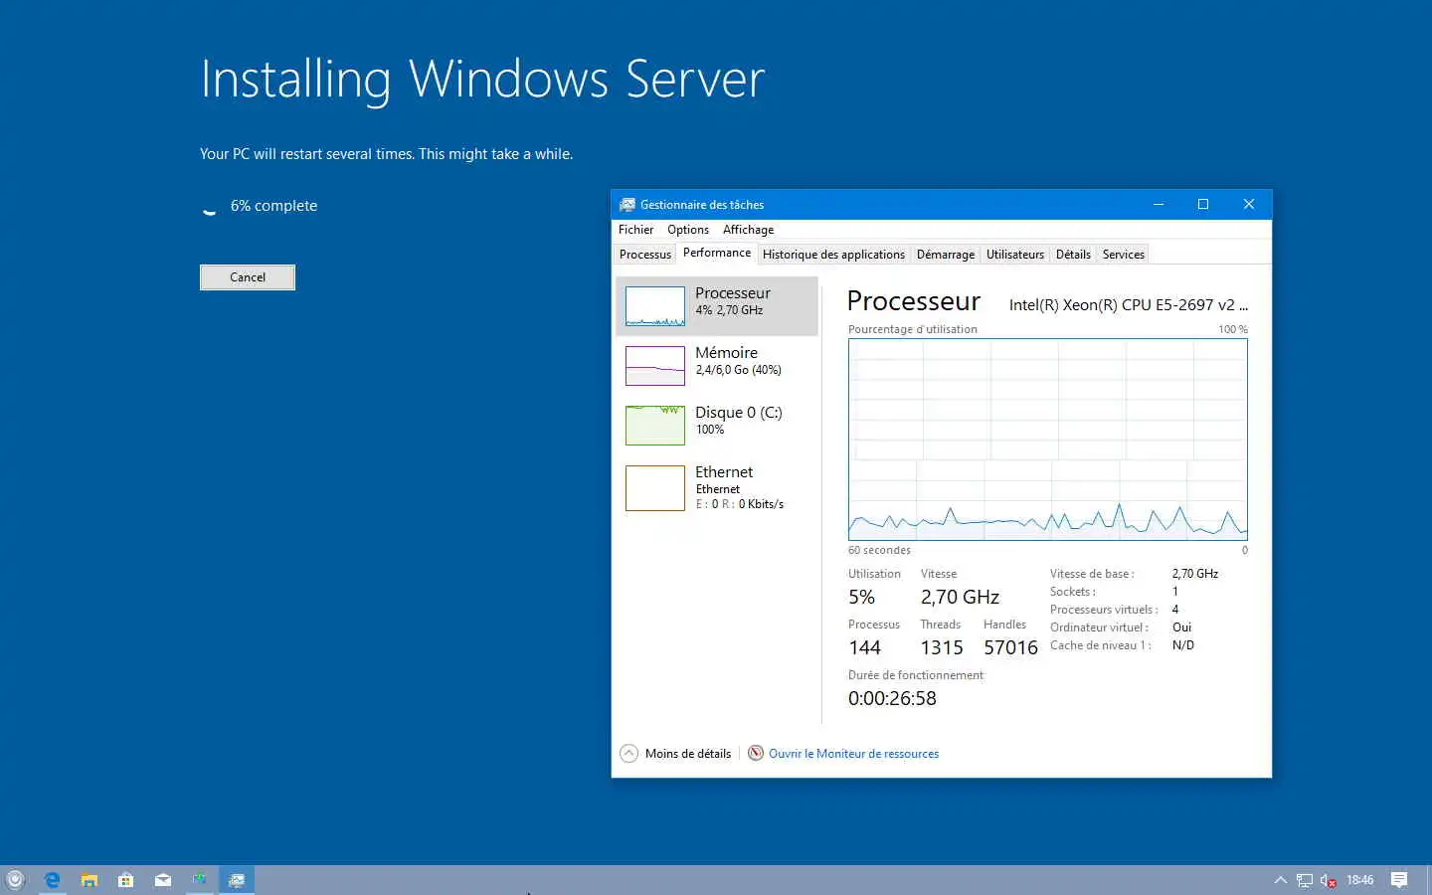Switch to the Détails tab
The image size is (1432, 895).
(1073, 255)
